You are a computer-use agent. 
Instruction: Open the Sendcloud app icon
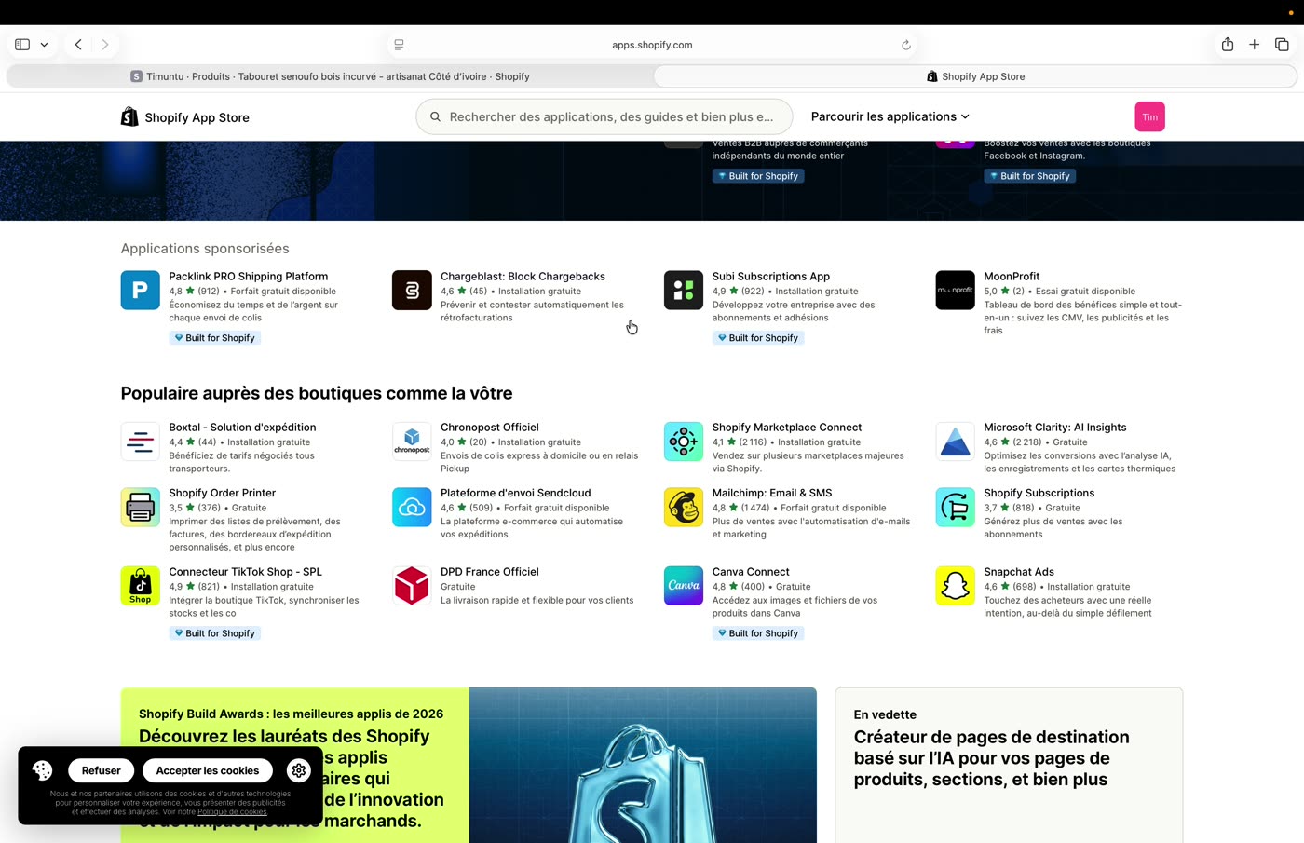(x=412, y=507)
